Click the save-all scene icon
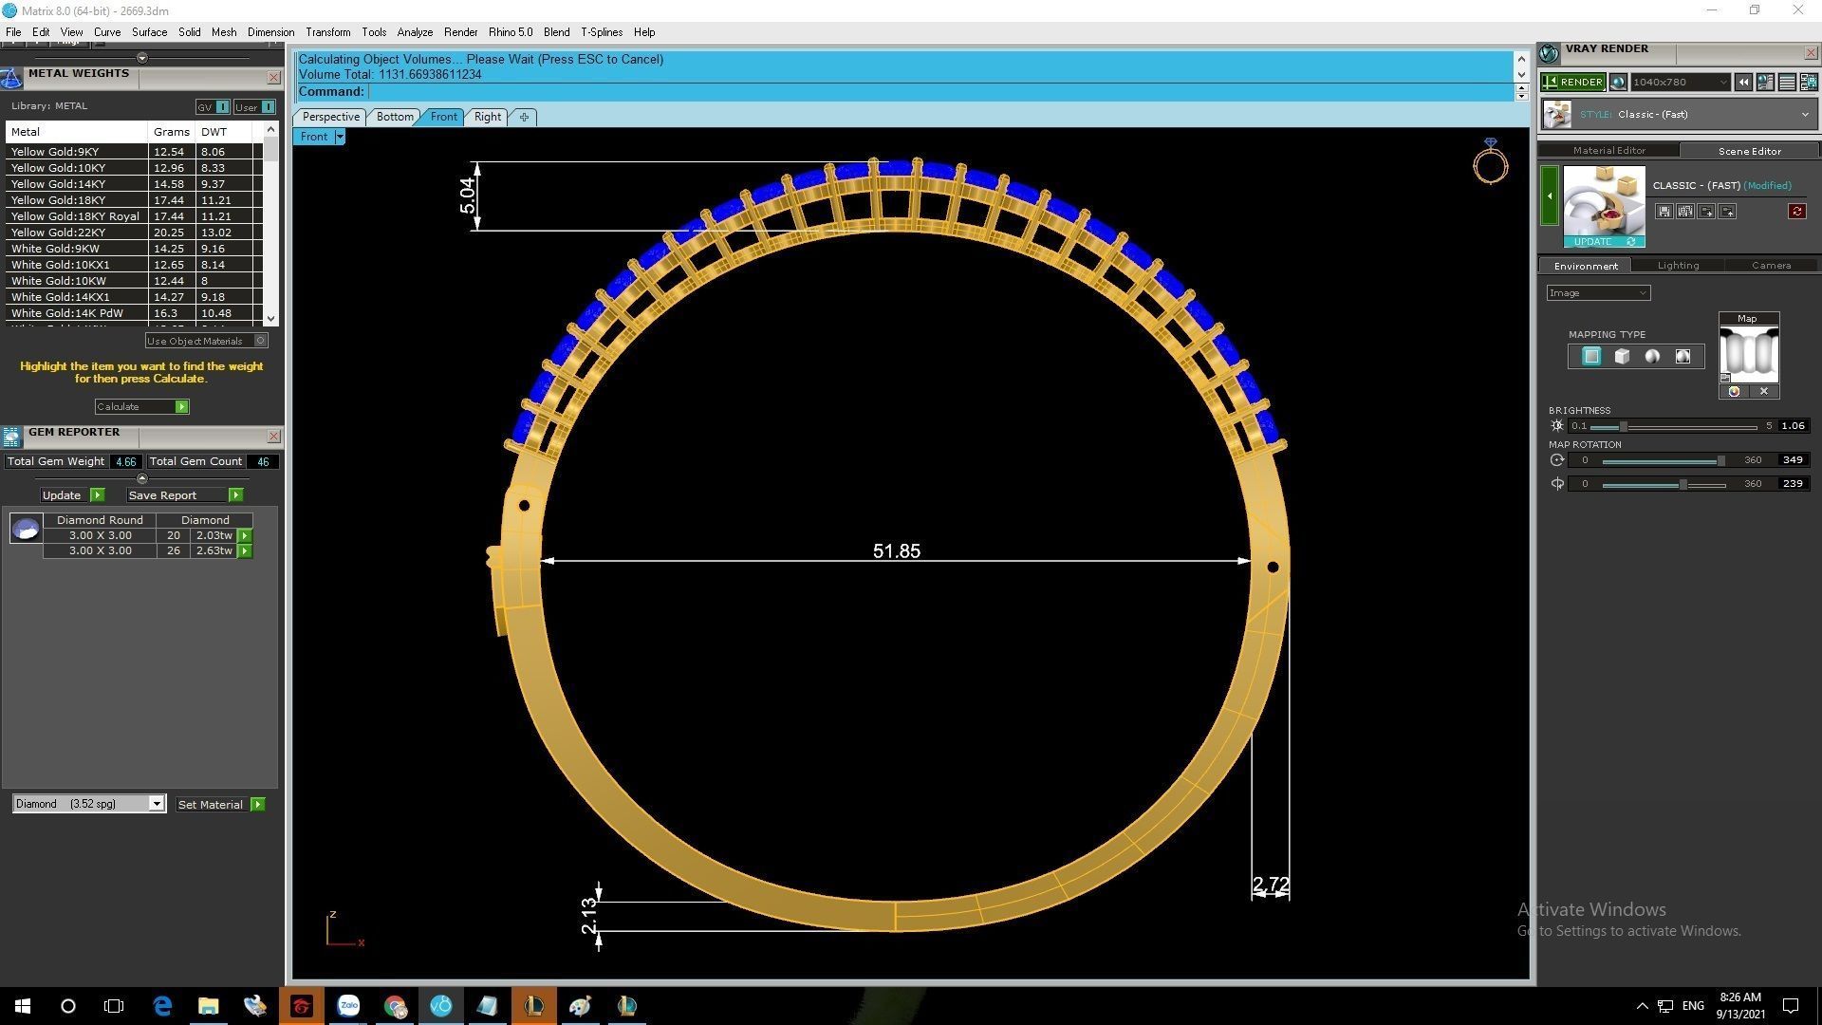This screenshot has width=1822, height=1025. (1684, 212)
